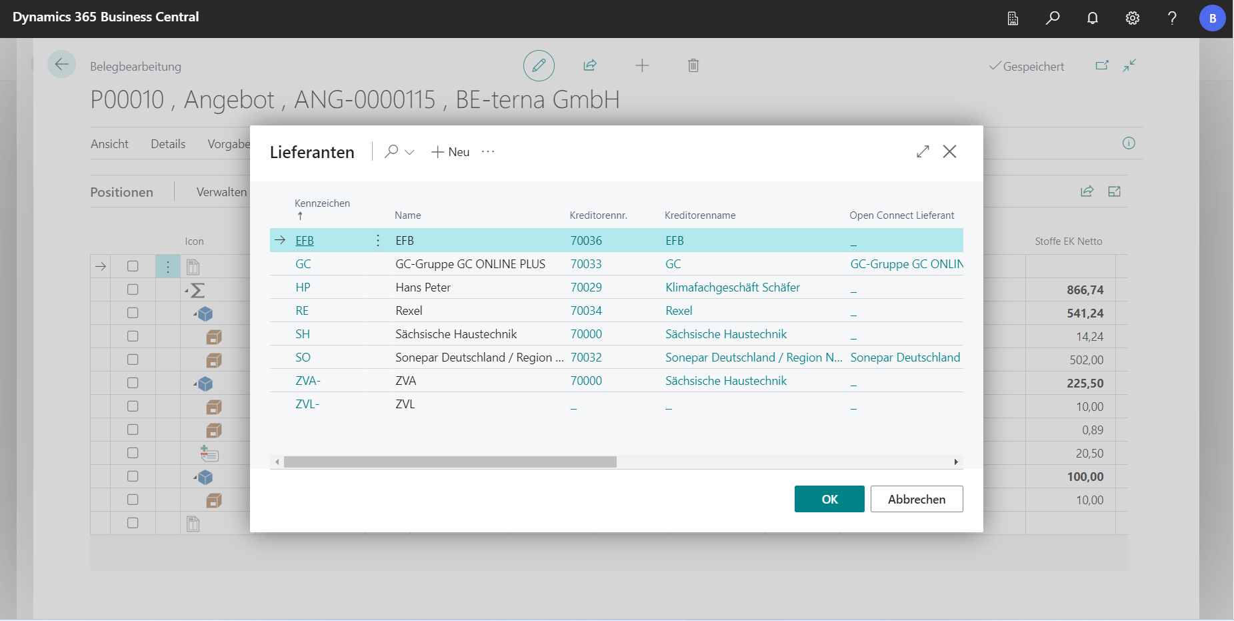Image resolution: width=1234 pixels, height=621 pixels.
Task: Tick the checkbox in the last position row
Action: (133, 523)
